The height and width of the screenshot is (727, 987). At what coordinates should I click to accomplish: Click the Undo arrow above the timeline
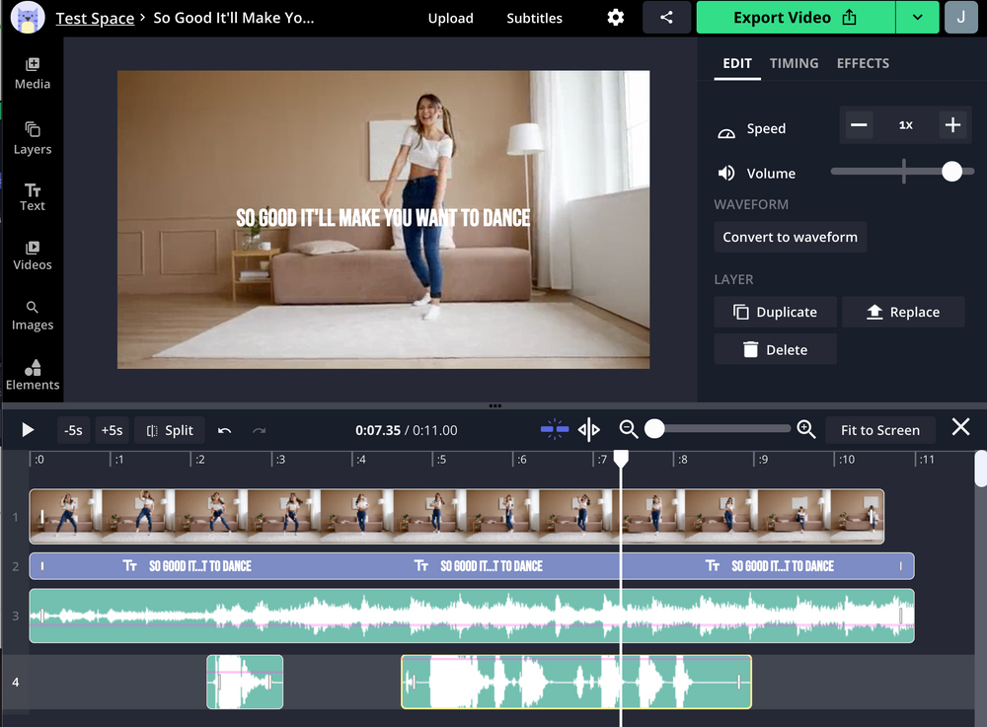tap(224, 429)
